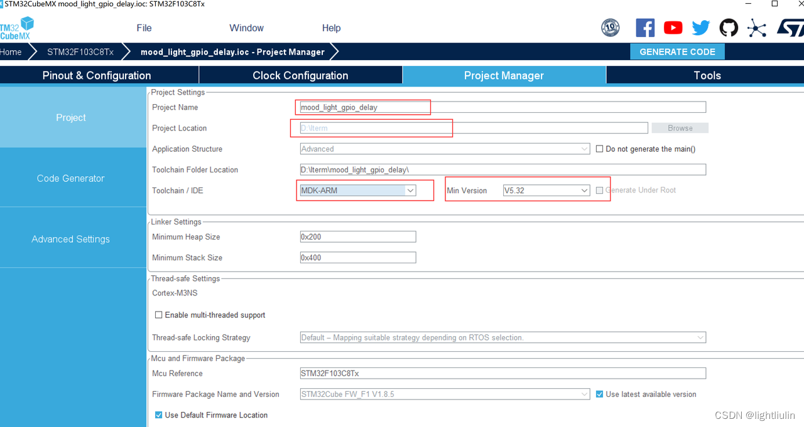804x427 pixels.
Task: Open the Twitter icon link
Action: tap(701, 28)
